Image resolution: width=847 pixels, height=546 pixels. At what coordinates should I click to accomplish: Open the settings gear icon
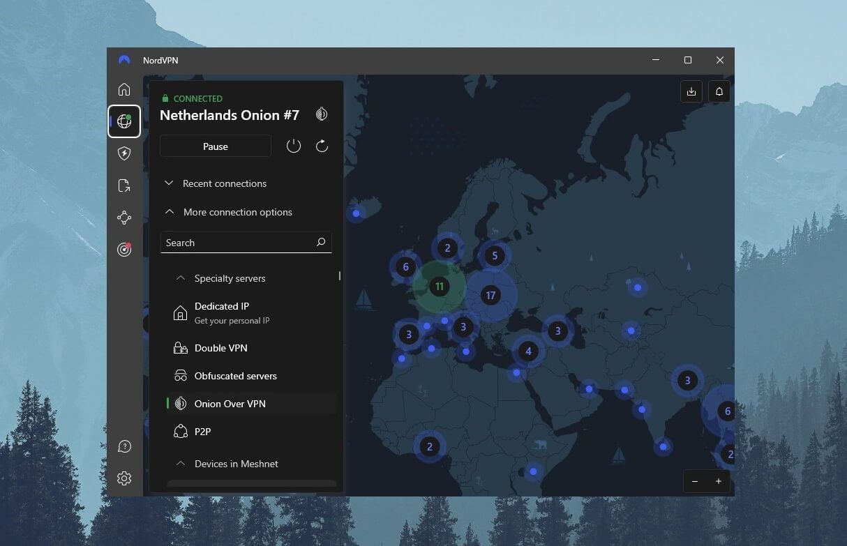(124, 478)
